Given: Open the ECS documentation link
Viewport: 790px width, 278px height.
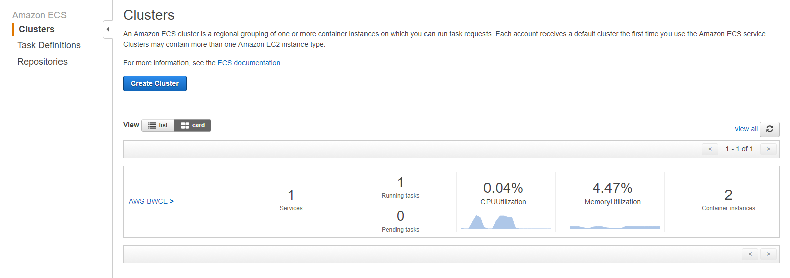Looking at the screenshot, I should coord(249,63).
